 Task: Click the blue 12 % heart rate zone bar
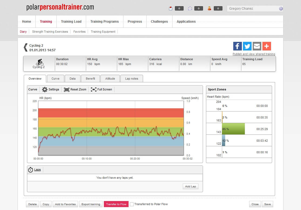224,141
